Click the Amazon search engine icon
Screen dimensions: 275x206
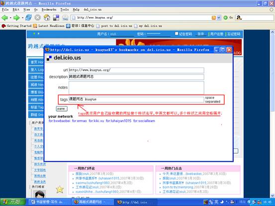[239, 17]
